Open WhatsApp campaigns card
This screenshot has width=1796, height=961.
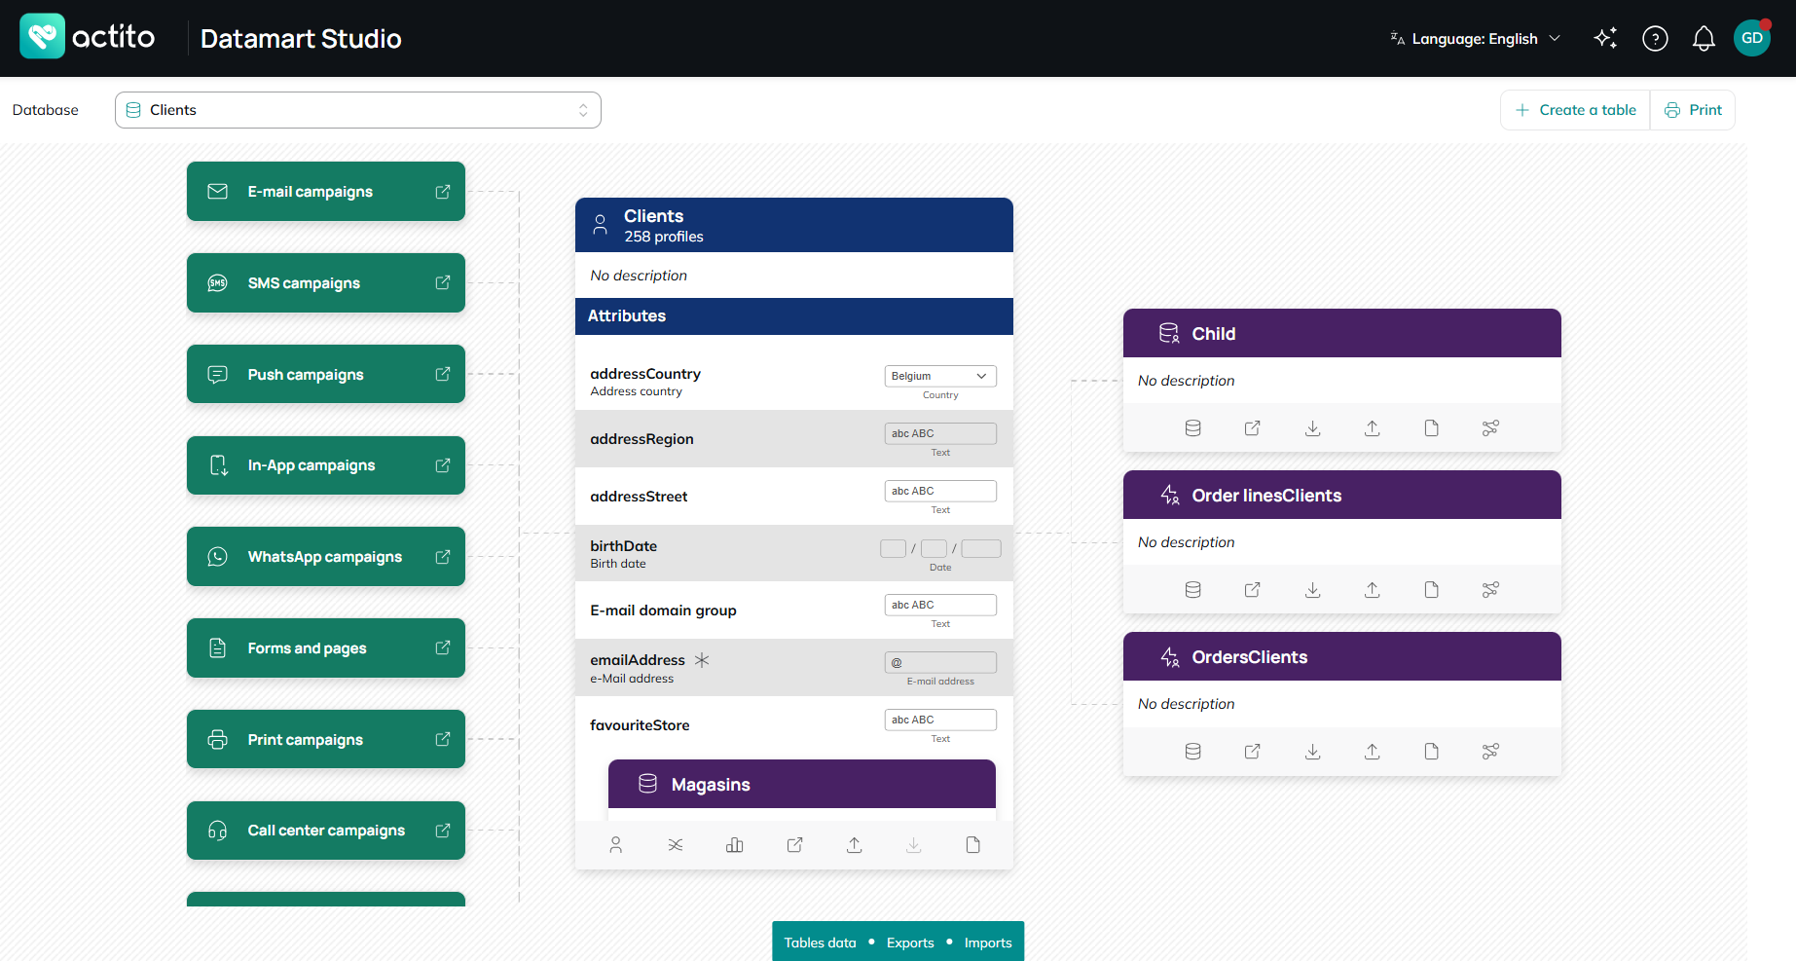coord(326,557)
